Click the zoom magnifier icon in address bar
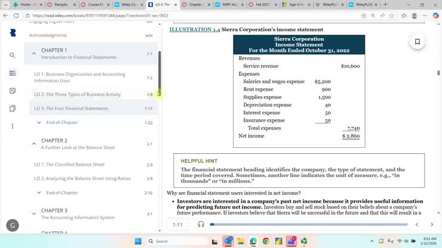 tap(373, 15)
